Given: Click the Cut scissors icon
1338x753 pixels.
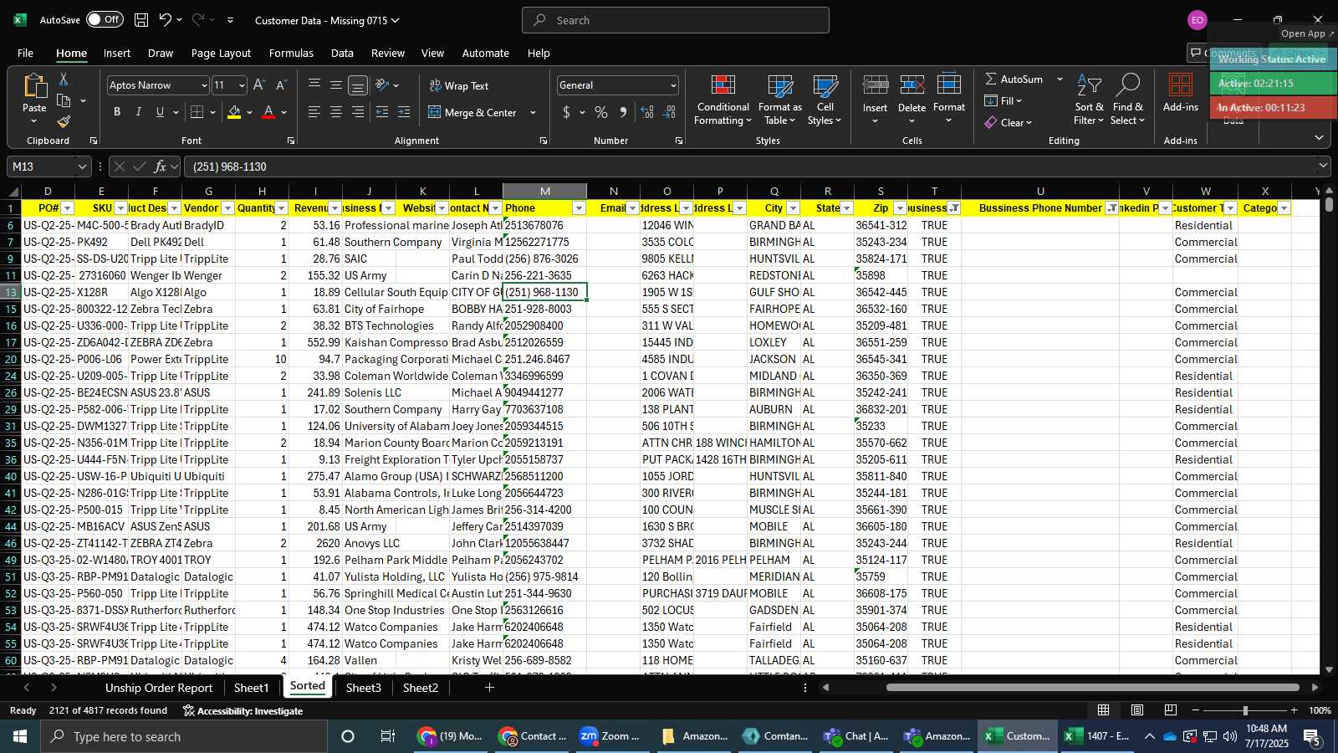Looking at the screenshot, I should click(x=64, y=79).
